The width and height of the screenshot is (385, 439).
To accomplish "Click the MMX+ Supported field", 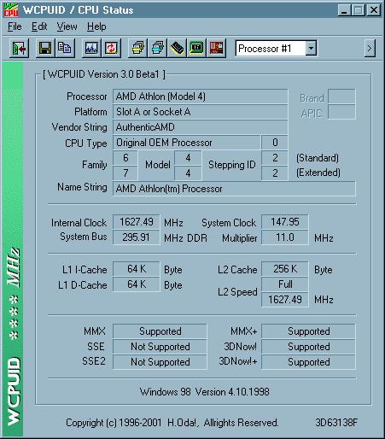I will pos(308,331).
